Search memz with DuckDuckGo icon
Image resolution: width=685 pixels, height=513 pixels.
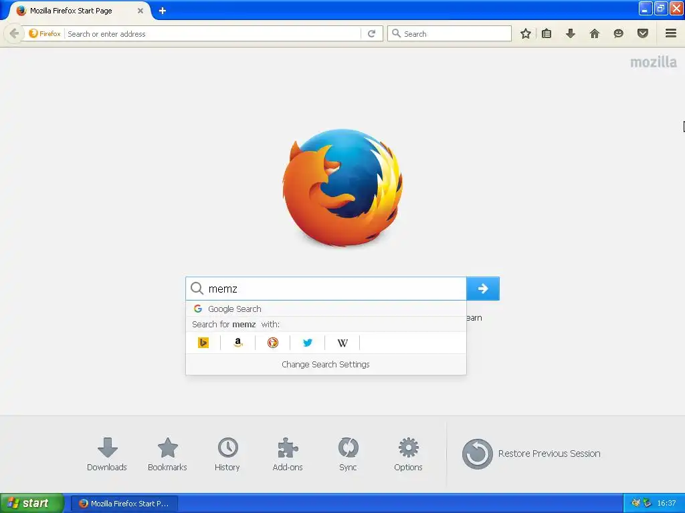(273, 343)
